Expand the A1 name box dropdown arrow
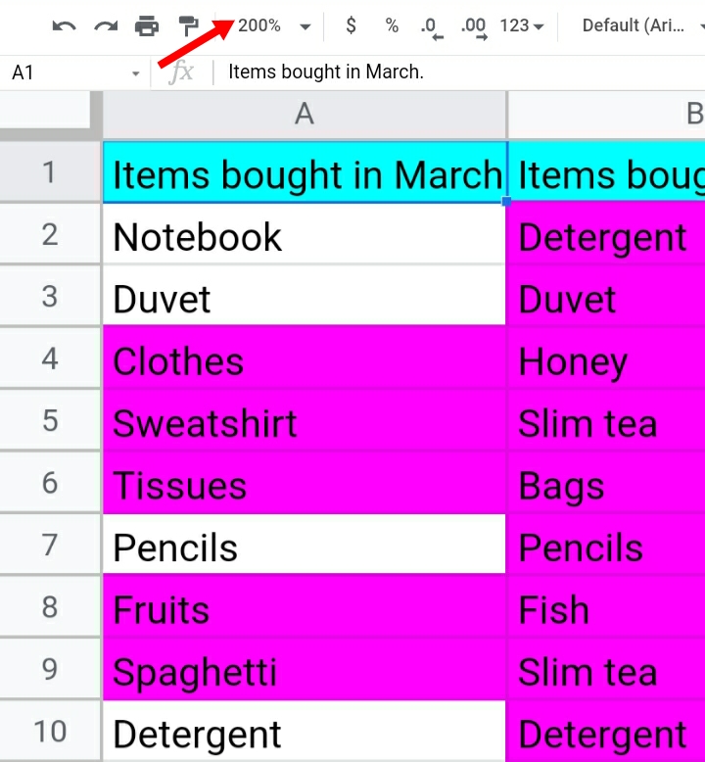 coord(135,73)
